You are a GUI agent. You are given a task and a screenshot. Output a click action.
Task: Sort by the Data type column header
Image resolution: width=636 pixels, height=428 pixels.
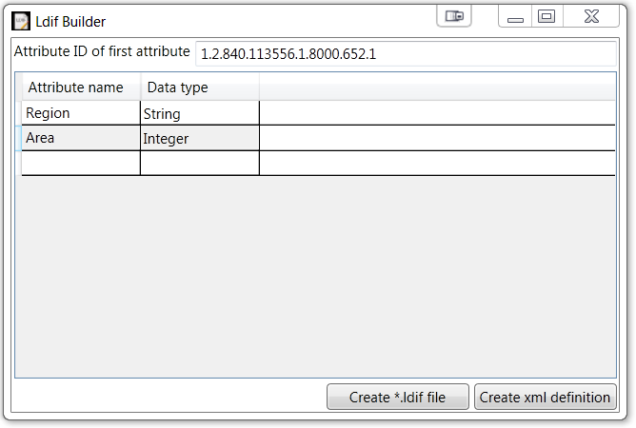[199, 88]
